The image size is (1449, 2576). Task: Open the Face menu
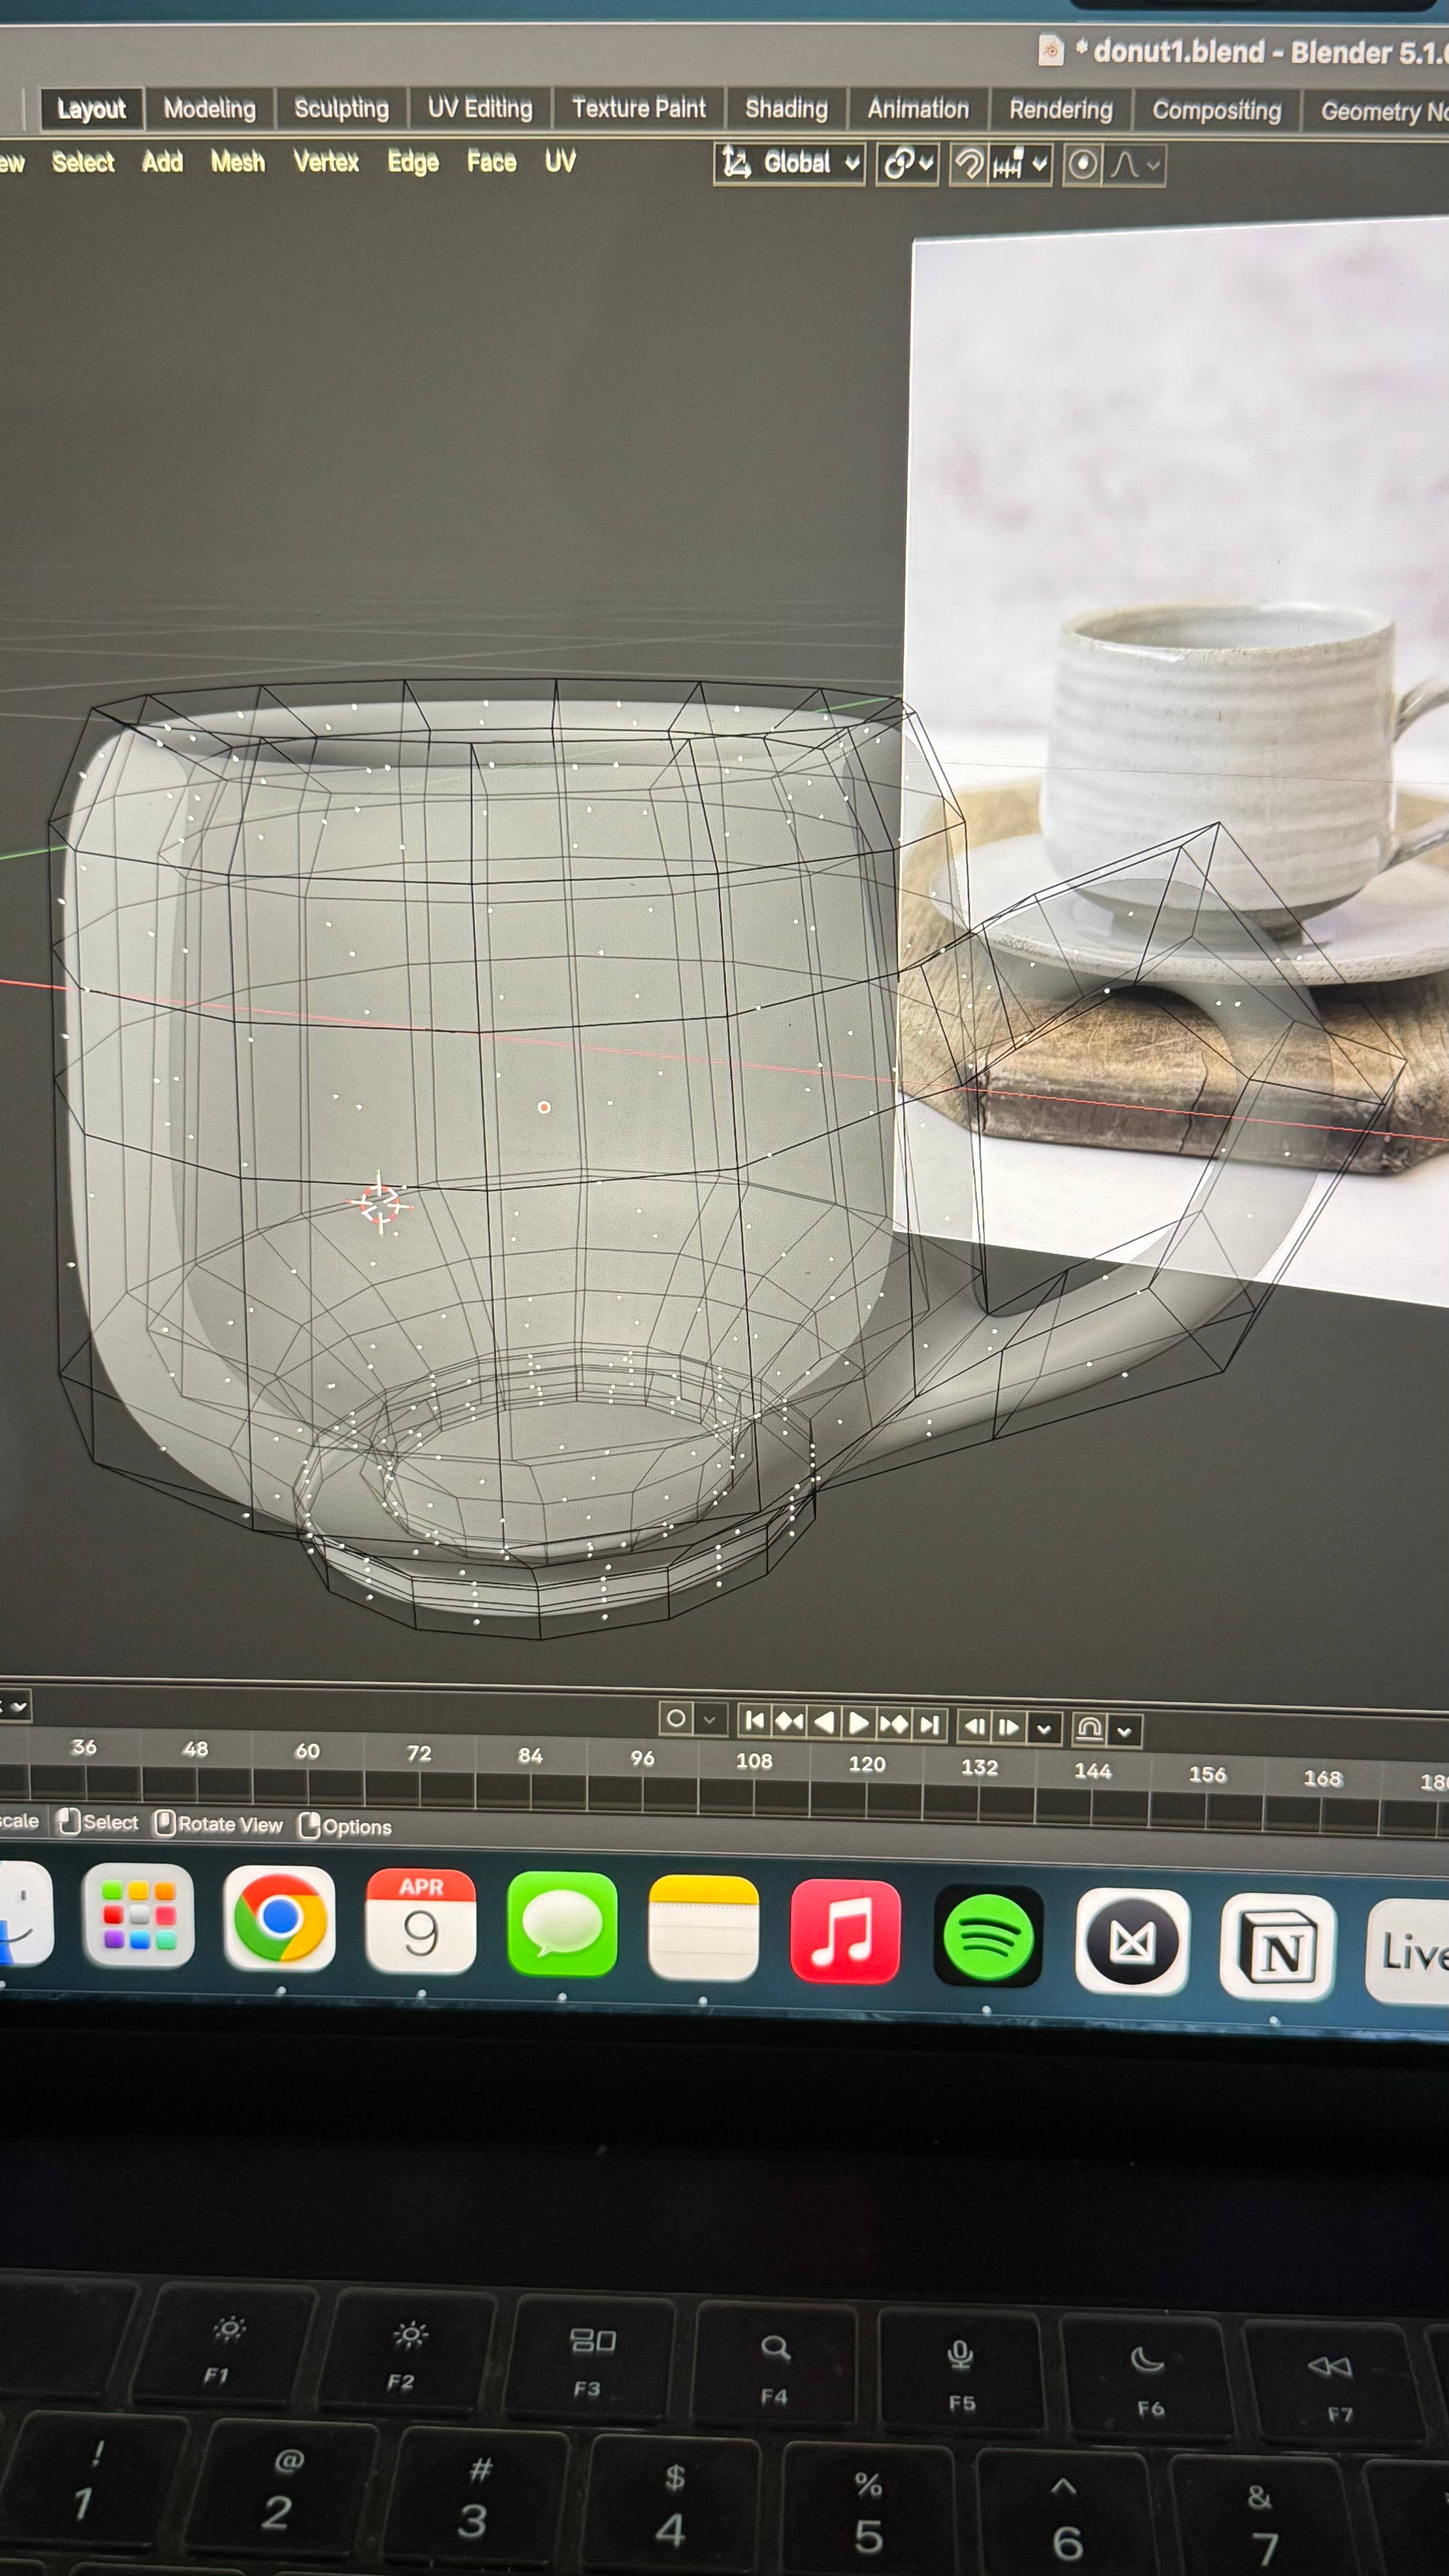(x=491, y=162)
